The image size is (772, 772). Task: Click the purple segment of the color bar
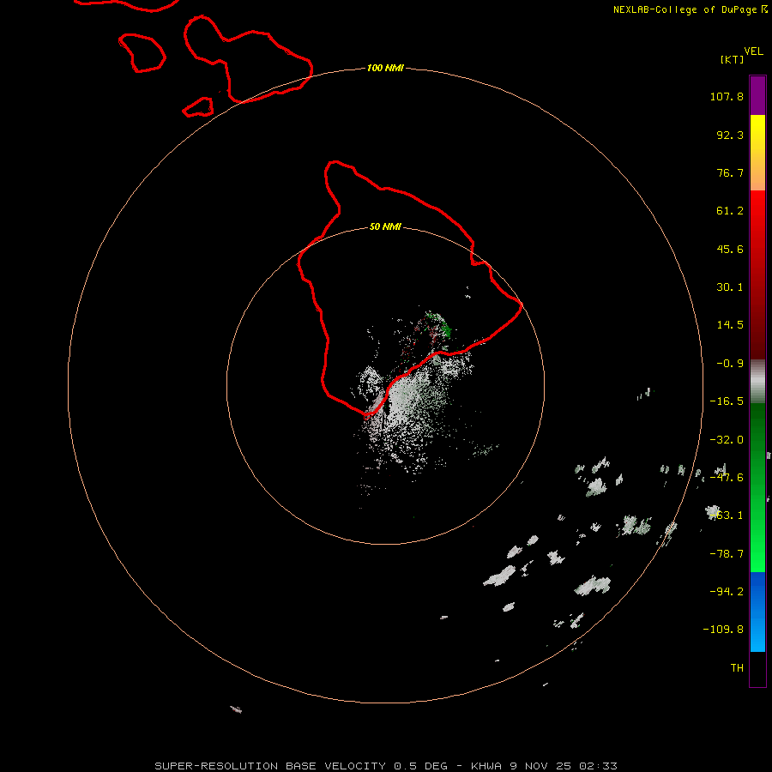point(757,95)
